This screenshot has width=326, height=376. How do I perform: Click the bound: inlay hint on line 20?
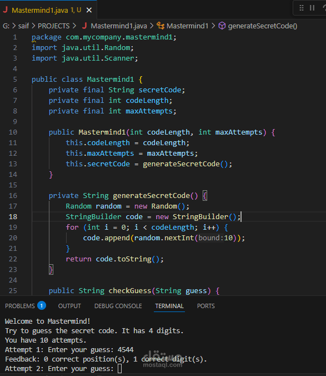click(x=210, y=238)
